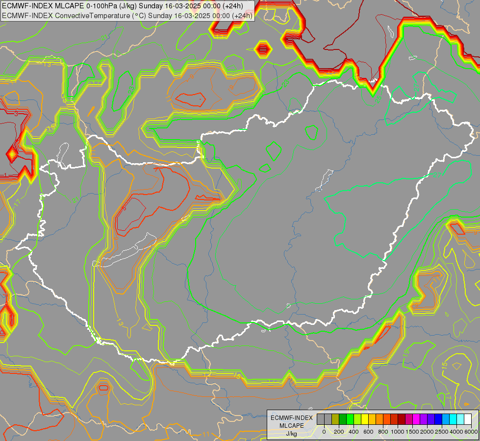Select the bright green legend swatch
This screenshot has height=441, width=480.
(350, 419)
